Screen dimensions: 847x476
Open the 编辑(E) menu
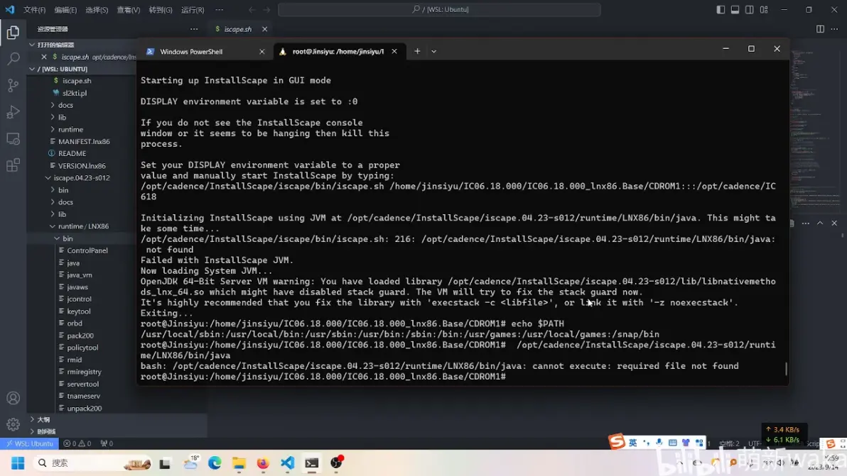65,10
